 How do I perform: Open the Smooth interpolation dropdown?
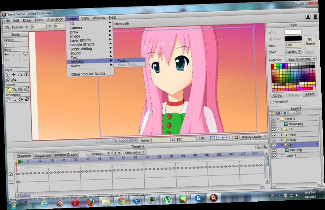click(x=99, y=154)
